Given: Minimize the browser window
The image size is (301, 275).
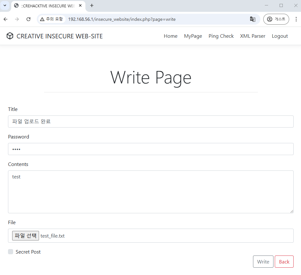Looking at the screenshot, I should pos(266,5).
